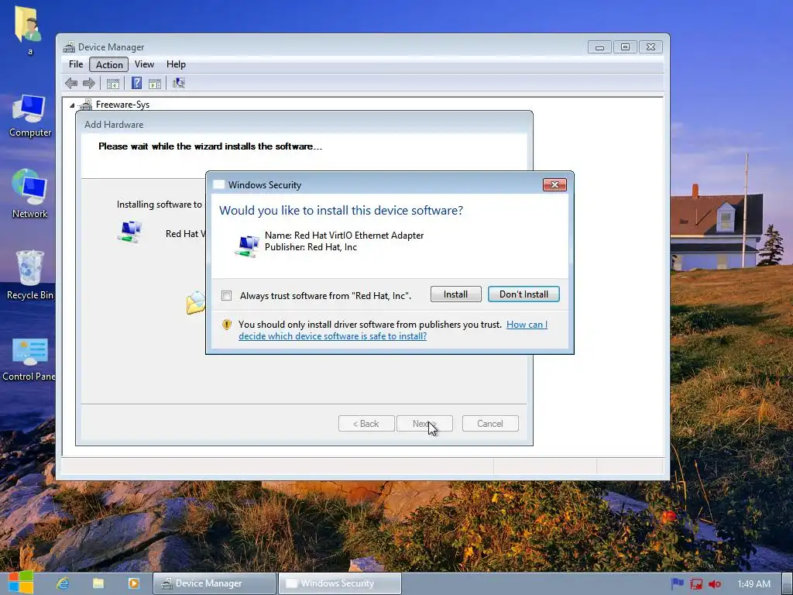Viewport: 793px width, 595px height.
Task: Switch to Device Manager taskbar button
Action: 215,583
